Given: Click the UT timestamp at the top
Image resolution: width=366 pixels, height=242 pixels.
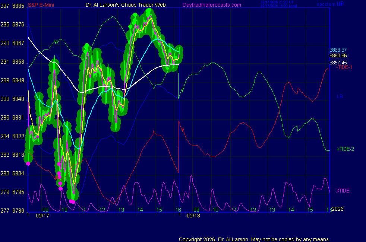Looking at the screenshot, I should pyautogui.click(x=278, y=2).
